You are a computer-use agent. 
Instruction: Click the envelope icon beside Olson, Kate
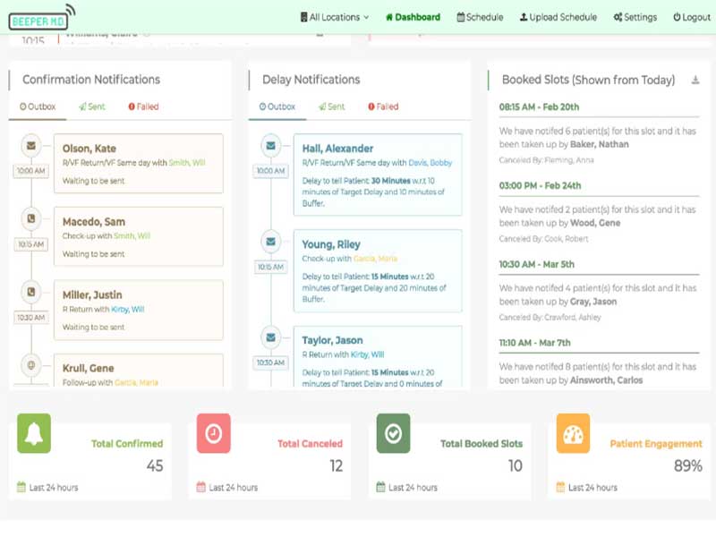click(x=31, y=146)
